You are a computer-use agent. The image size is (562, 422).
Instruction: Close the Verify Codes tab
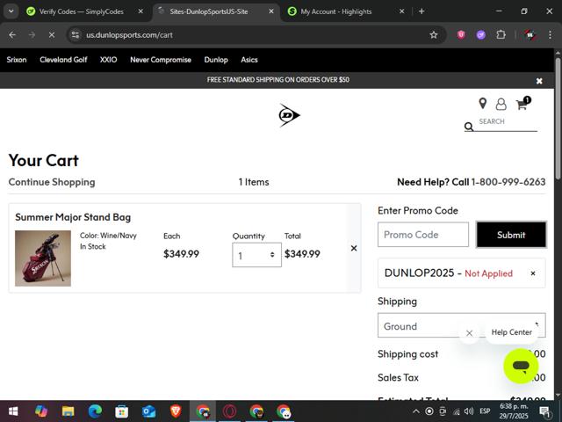click(x=140, y=11)
